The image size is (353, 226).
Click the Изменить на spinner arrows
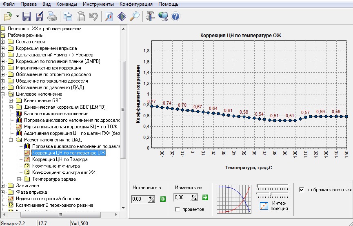[194, 197]
